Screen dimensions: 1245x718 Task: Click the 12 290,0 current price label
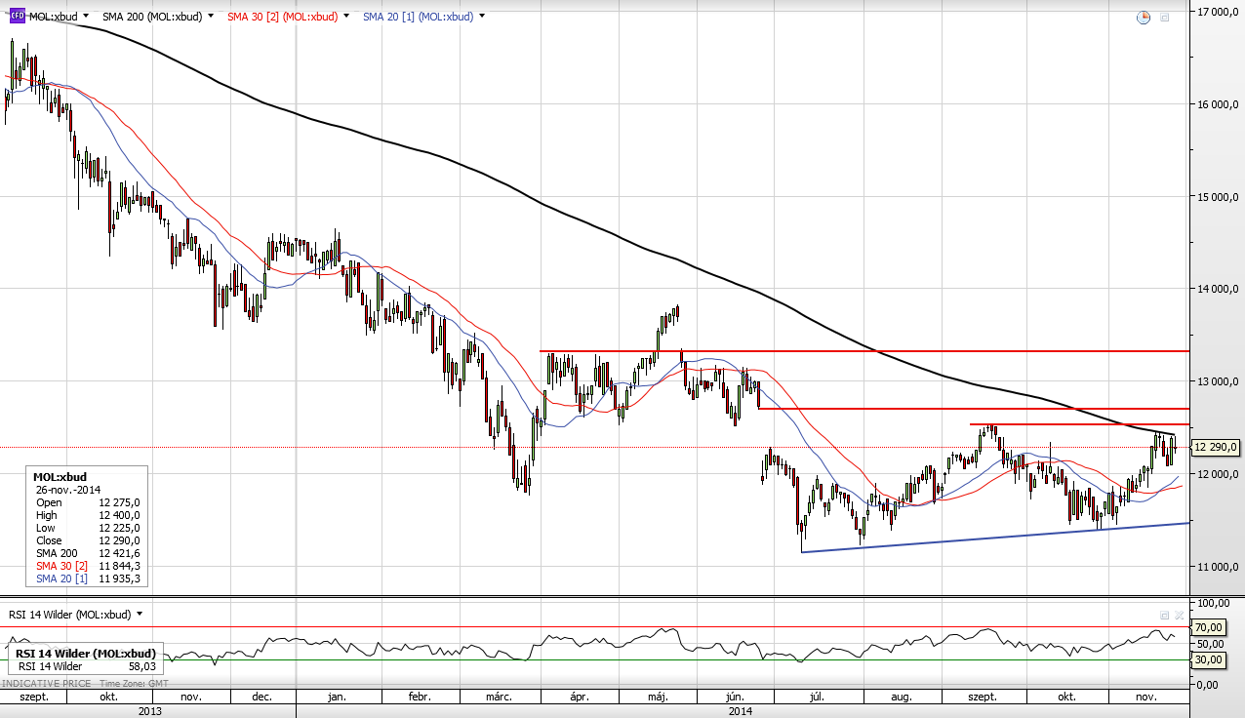pos(1216,447)
